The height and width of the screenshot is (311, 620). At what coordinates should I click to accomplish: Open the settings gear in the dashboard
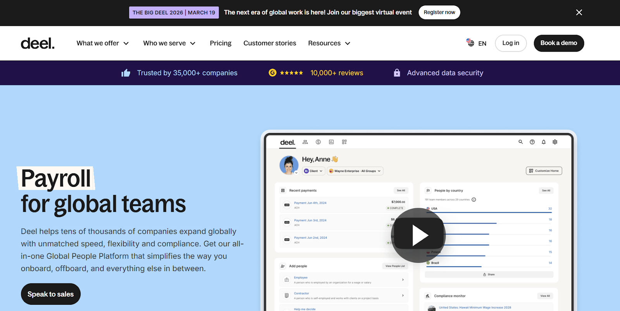tap(555, 142)
